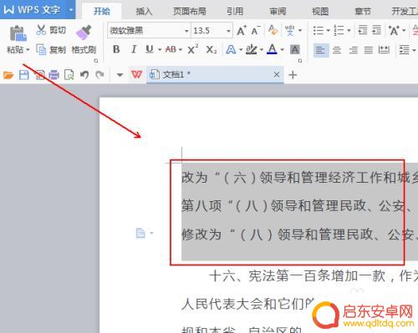
Task: Click the WPS 文字 button
Action: [33, 10]
